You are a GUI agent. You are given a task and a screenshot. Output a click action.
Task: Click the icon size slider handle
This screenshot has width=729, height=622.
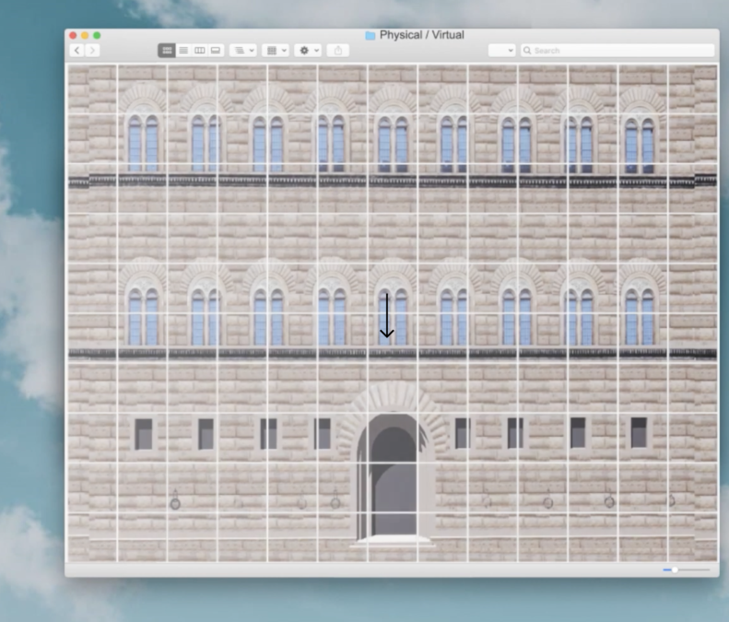click(x=675, y=569)
